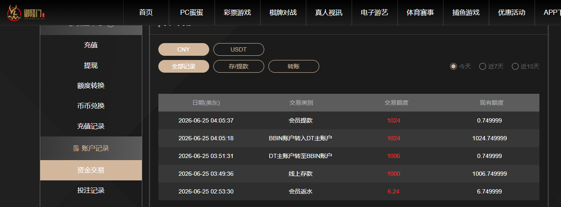Viewport: 561px width, 207px height.
Task: Click date 2026-06-25 04:05:18
Action: pos(206,138)
